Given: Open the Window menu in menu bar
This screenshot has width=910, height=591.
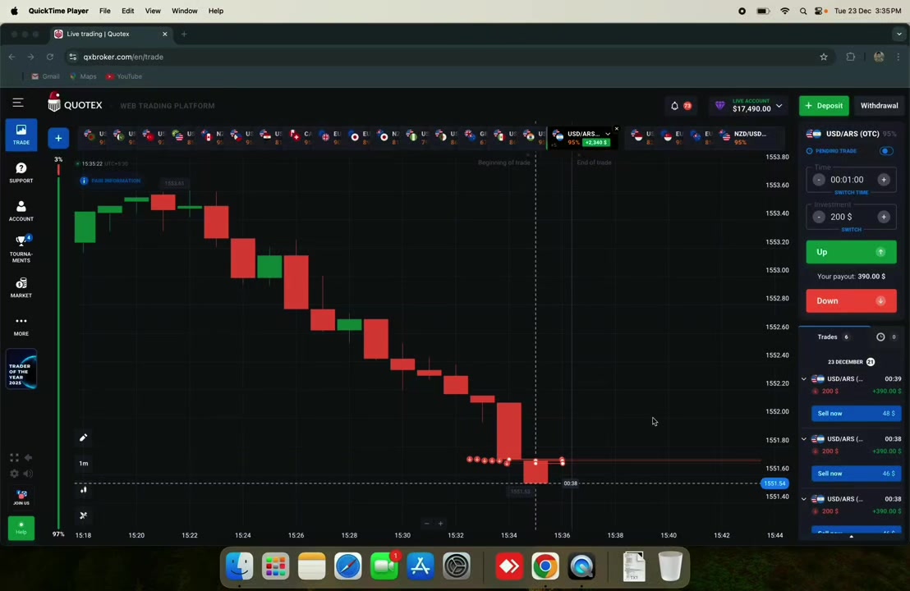Looking at the screenshot, I should [x=185, y=11].
